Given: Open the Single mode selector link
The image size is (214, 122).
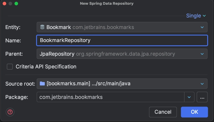Looking at the screenshot, I should click(196, 16).
